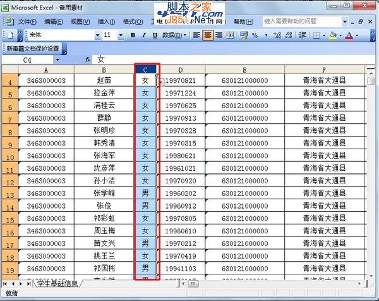Click the Fill Color bucket

click(x=333, y=35)
